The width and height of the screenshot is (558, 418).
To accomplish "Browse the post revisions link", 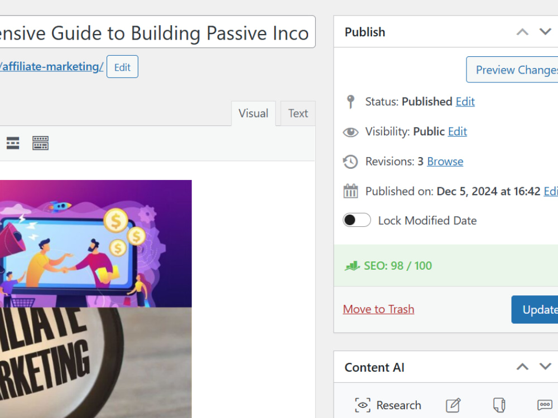I will pos(445,162).
